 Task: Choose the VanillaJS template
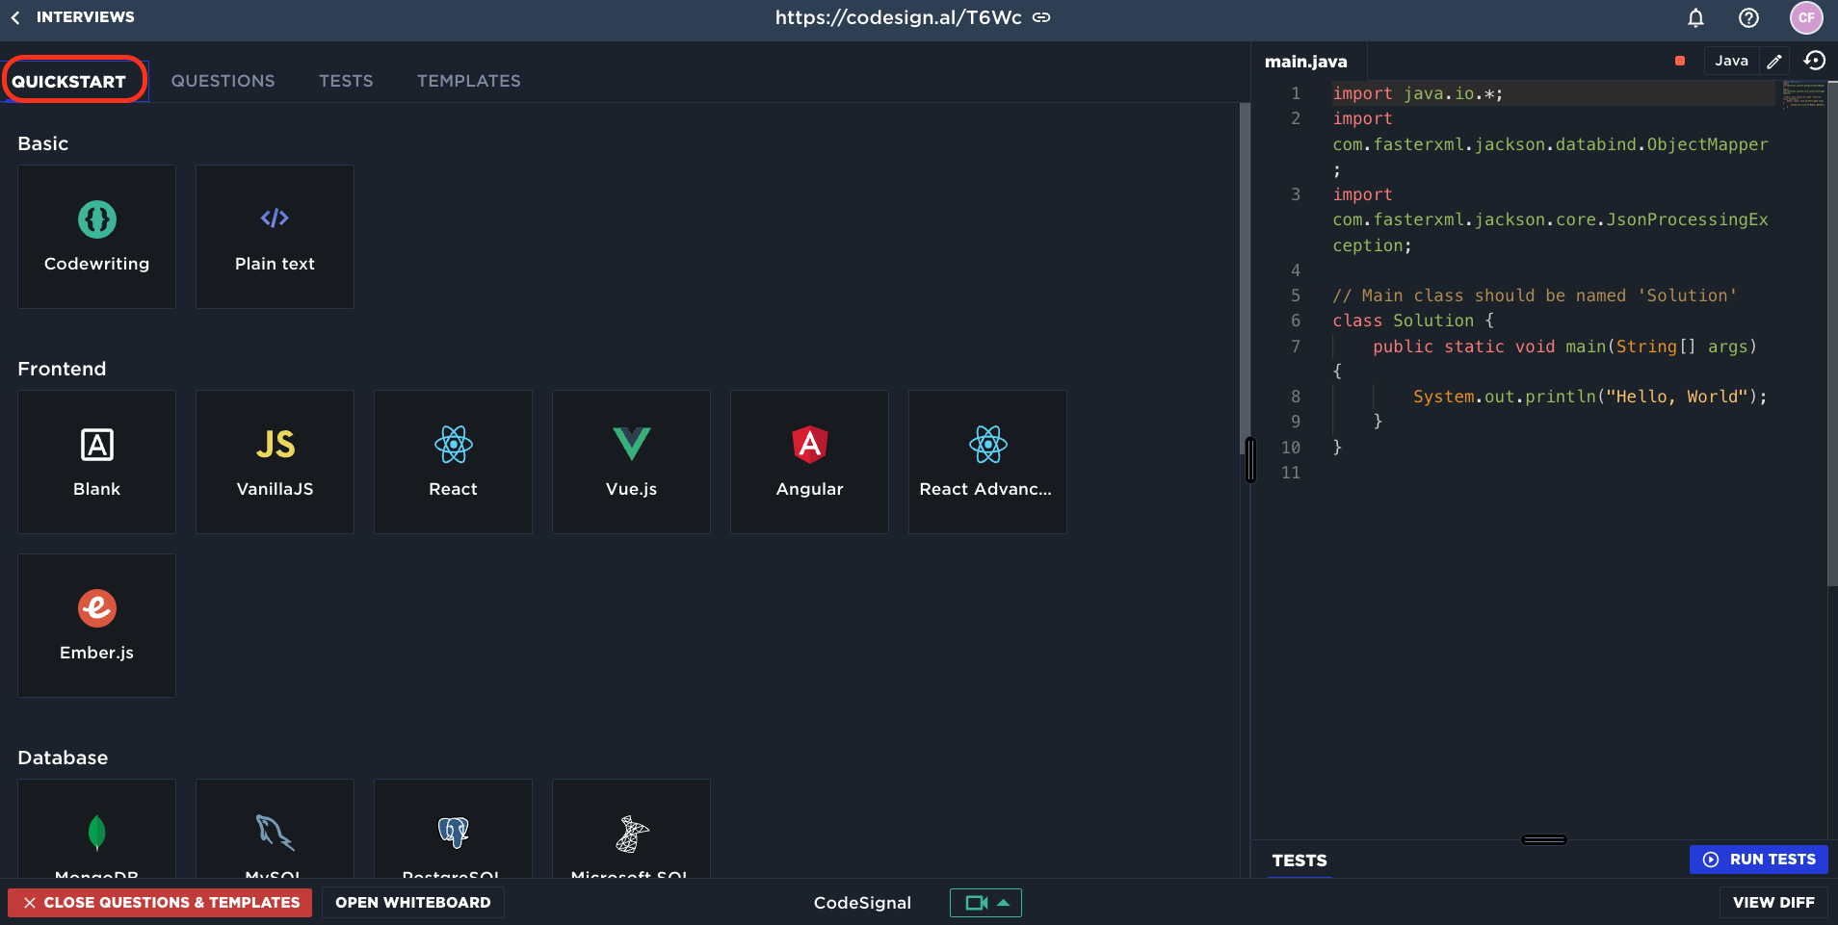[275, 462]
